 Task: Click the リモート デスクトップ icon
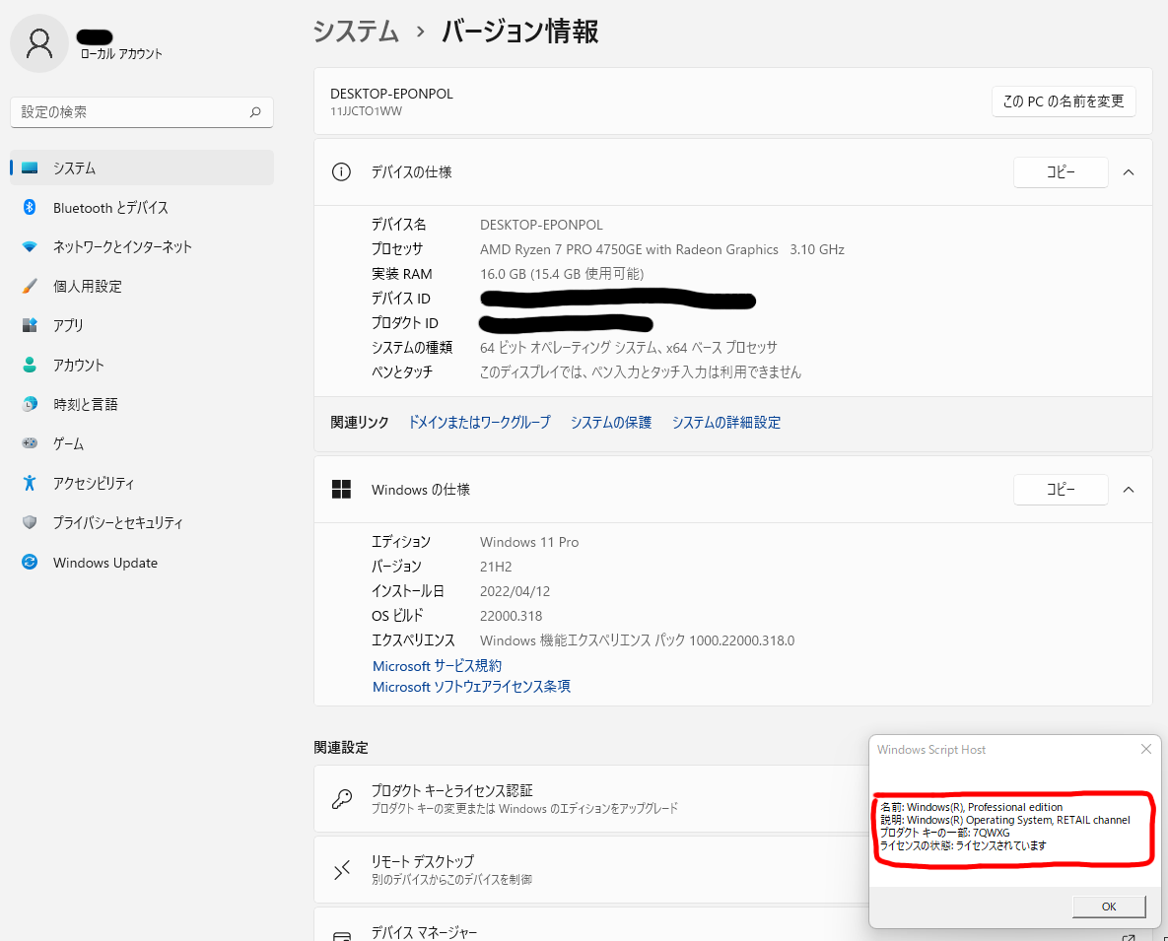[x=342, y=869]
